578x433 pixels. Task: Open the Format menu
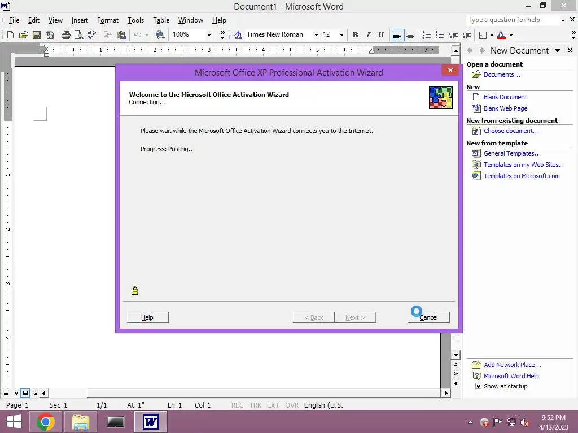pos(108,20)
